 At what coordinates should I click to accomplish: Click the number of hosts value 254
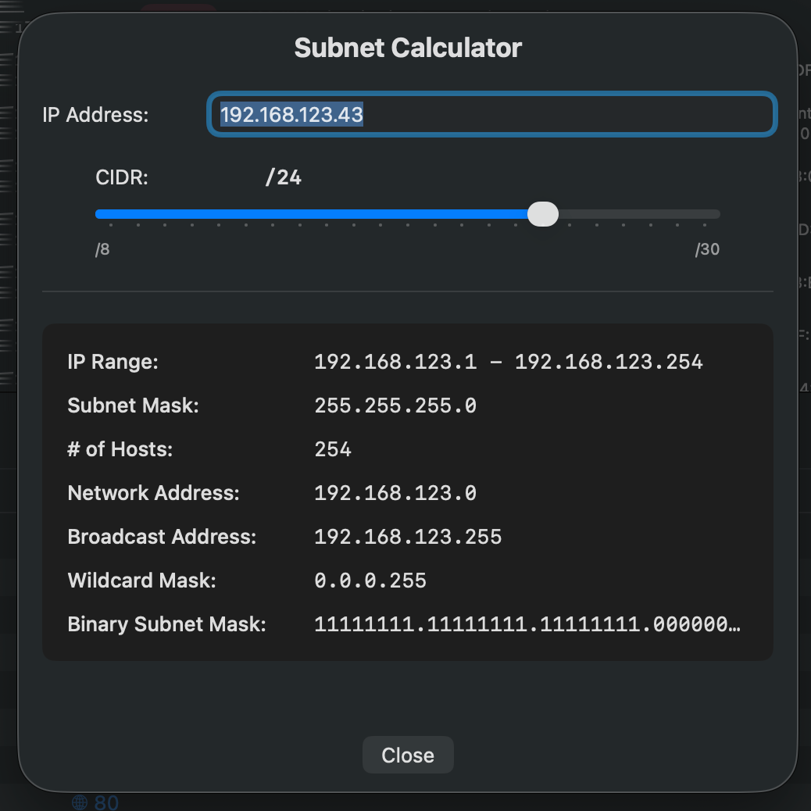[333, 449]
